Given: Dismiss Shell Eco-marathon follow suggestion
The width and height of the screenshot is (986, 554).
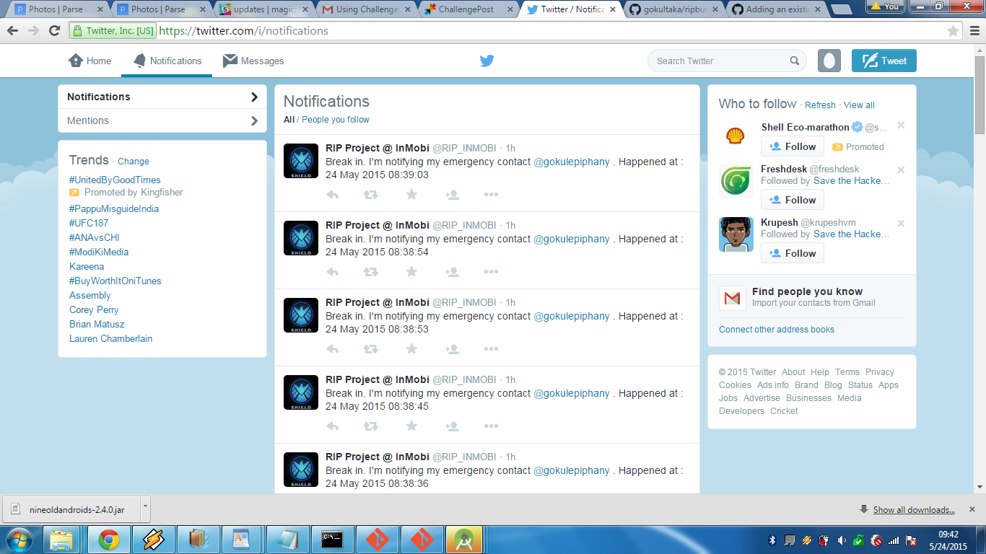Looking at the screenshot, I should tap(901, 126).
